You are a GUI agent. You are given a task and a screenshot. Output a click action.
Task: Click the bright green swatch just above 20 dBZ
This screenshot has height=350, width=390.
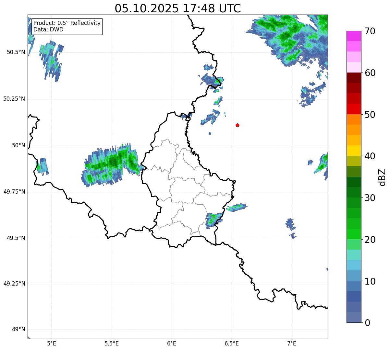click(x=354, y=234)
